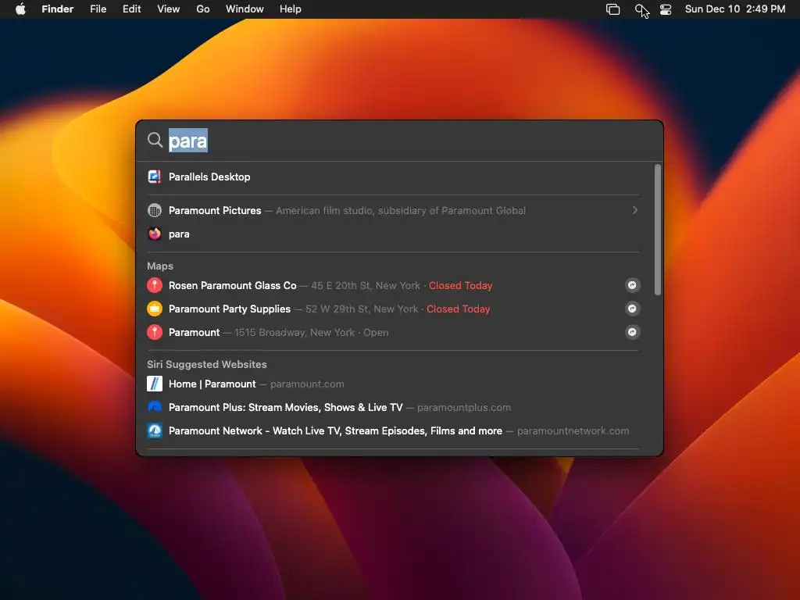The width and height of the screenshot is (800, 600).
Task: Open Home | Paramount website suggestion
Action: (x=393, y=384)
